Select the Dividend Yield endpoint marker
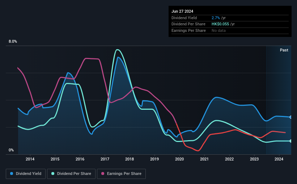The height and width of the screenshot is (184, 297). tap(291, 117)
